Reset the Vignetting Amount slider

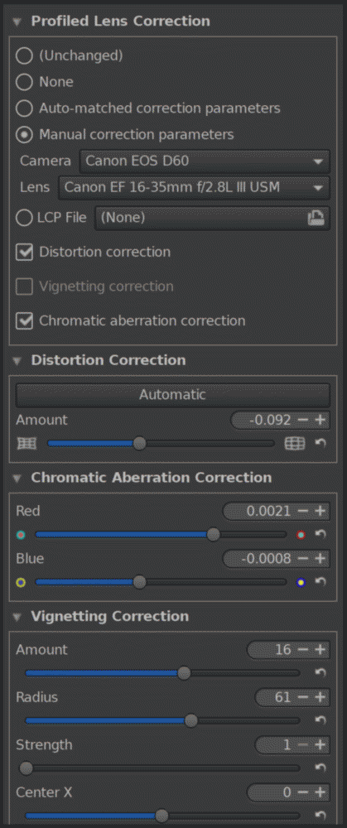tap(320, 672)
